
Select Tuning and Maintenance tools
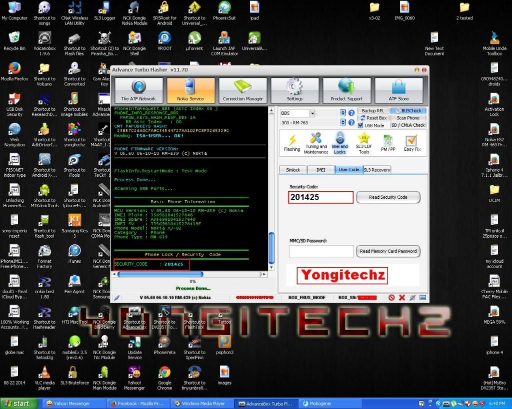pos(315,142)
